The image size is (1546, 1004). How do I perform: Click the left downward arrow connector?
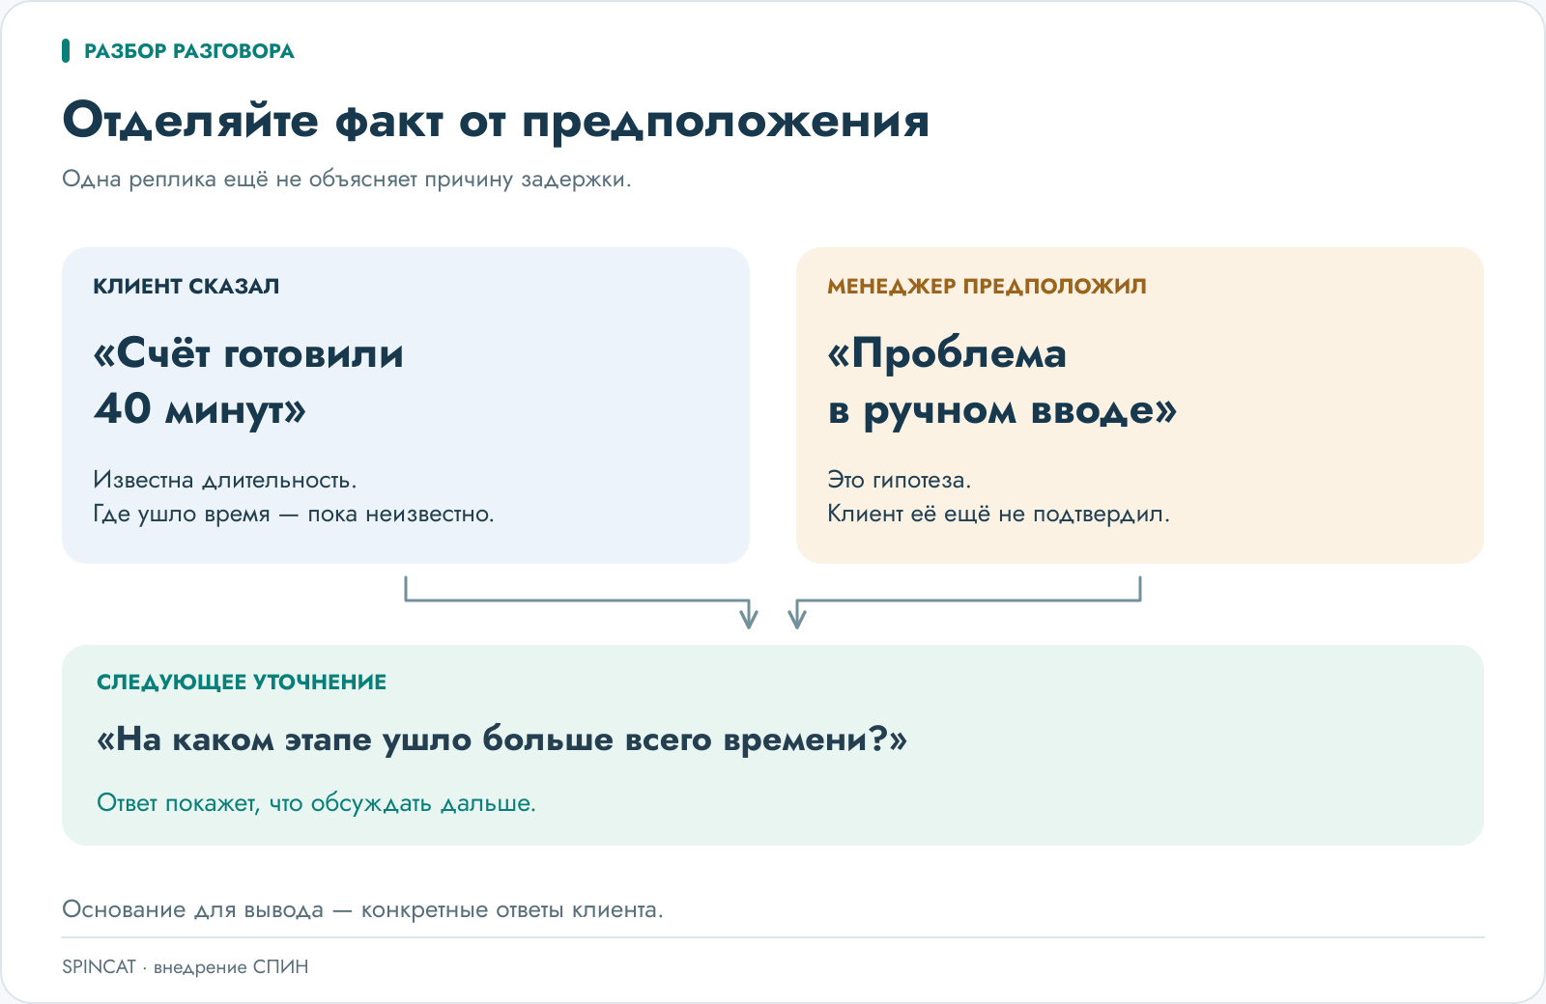point(577,603)
